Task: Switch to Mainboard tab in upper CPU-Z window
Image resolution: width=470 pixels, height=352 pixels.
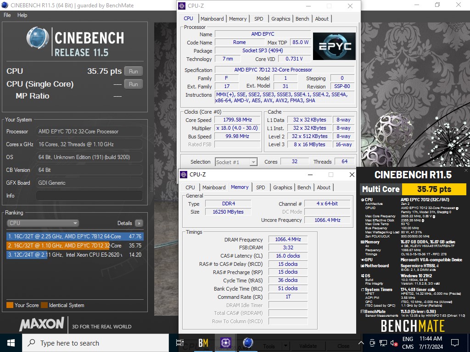Action: (x=212, y=18)
